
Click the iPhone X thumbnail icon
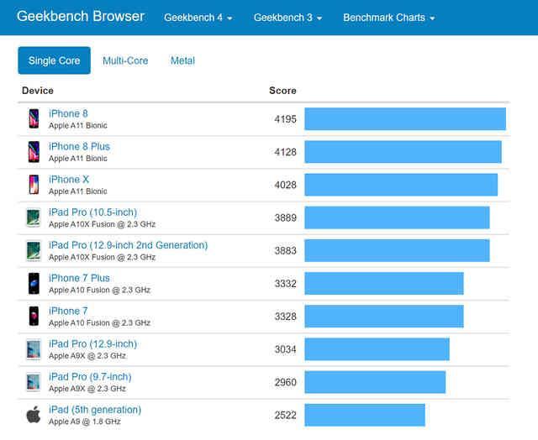click(x=34, y=185)
